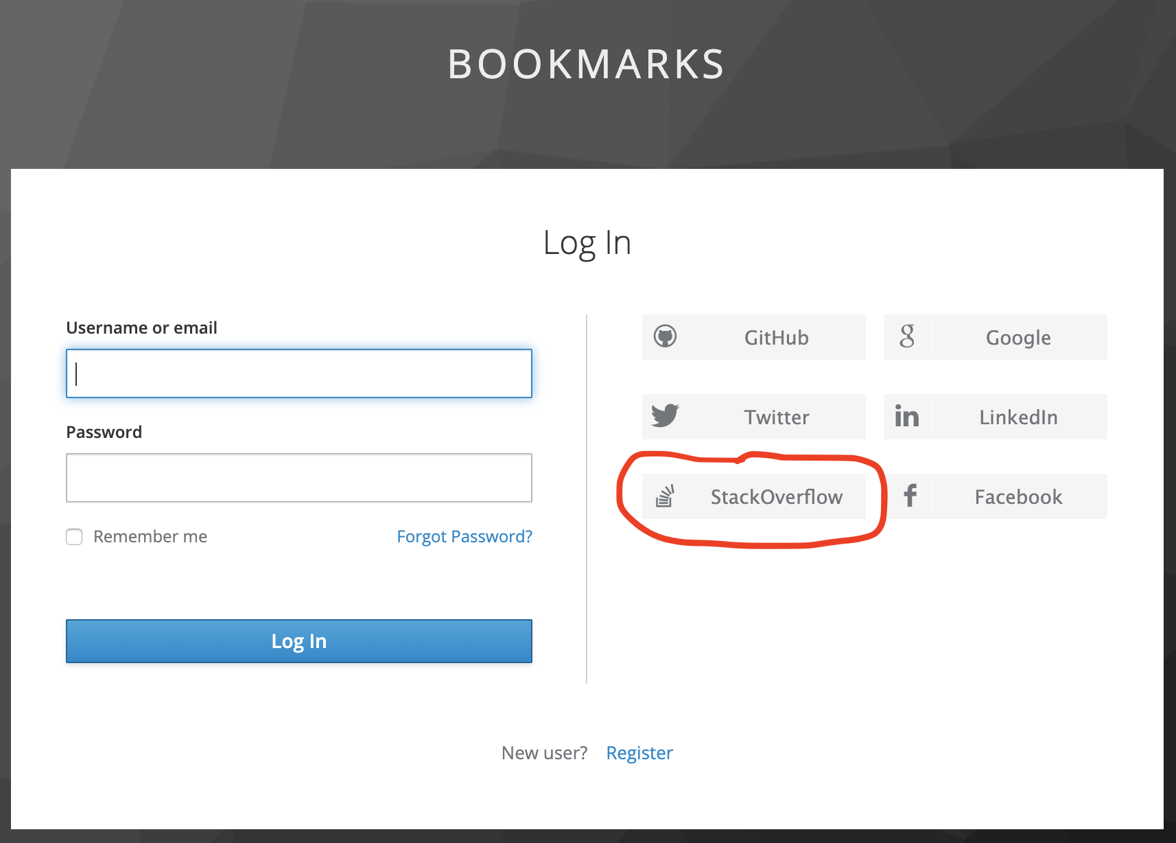The width and height of the screenshot is (1176, 843).
Task: Click the 'Log In' page heading
Action: pos(587,243)
